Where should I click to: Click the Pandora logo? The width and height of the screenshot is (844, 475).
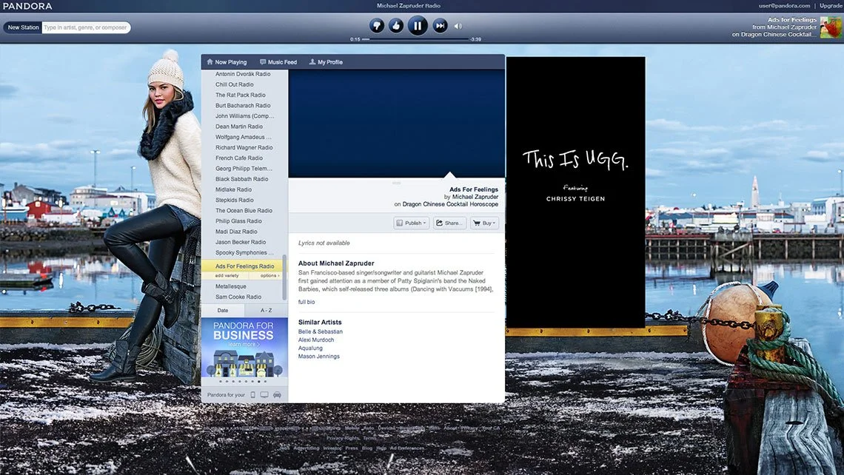pyautogui.click(x=27, y=6)
